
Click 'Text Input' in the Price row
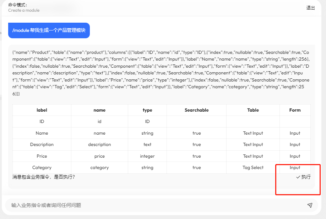click(x=253, y=156)
